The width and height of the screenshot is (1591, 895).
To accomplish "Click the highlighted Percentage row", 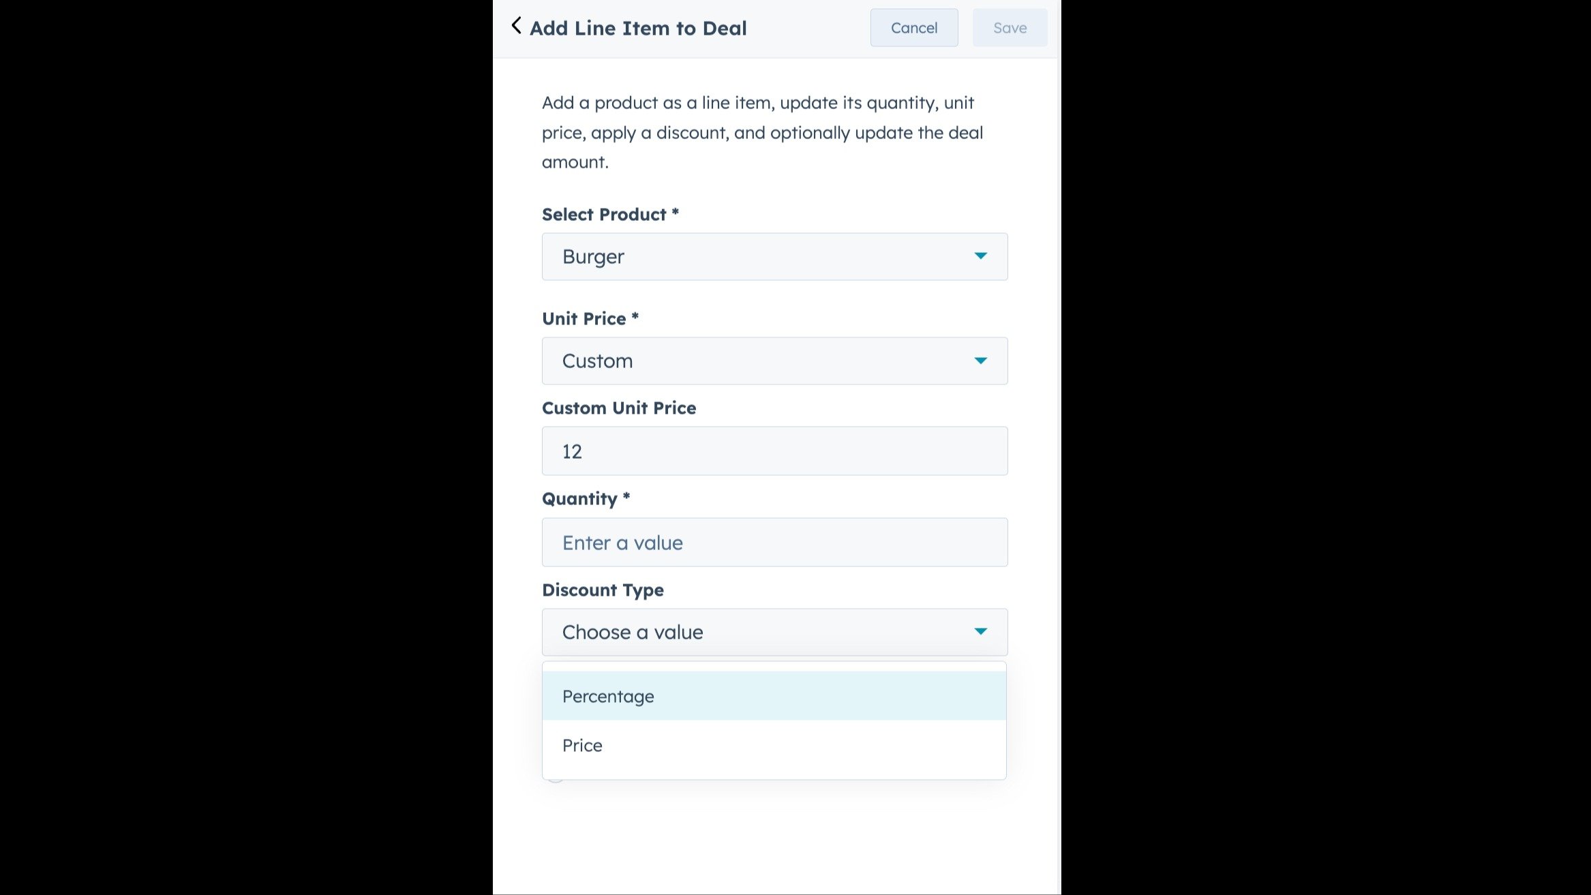I will click(x=774, y=696).
